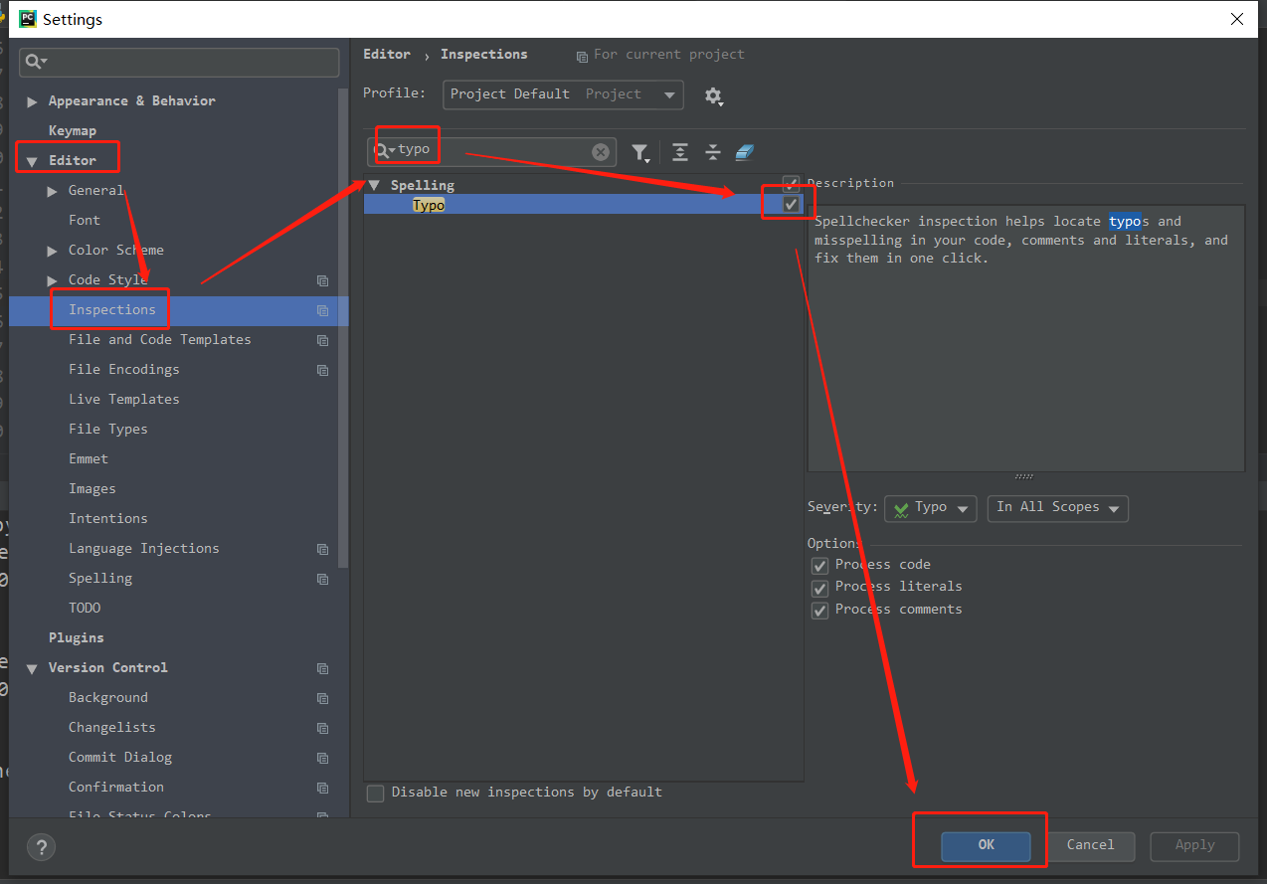Viewport: 1267px width, 884px height.
Task: Open the help question mark button
Action: coord(41,847)
